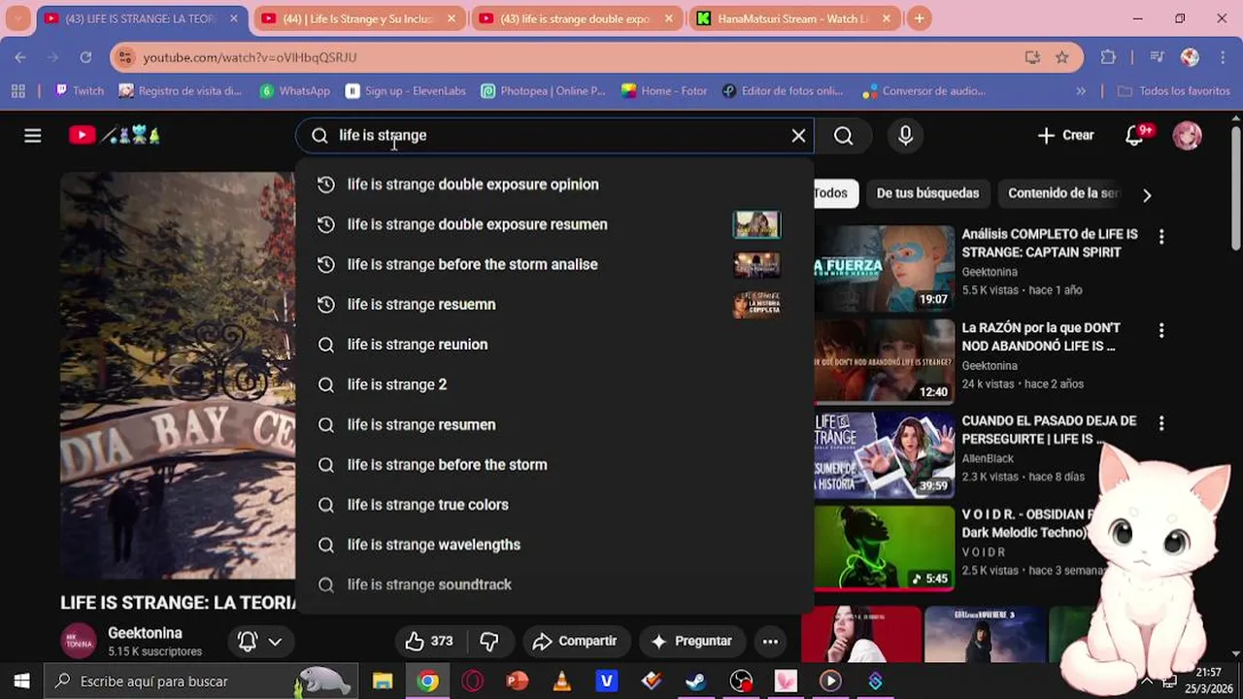Select history suggestion 'life is strange resuemn'

tap(554, 304)
